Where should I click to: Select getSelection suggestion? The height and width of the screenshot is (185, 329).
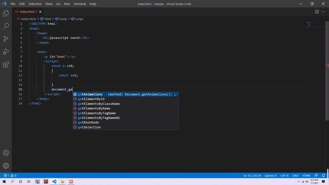[x=125, y=127]
